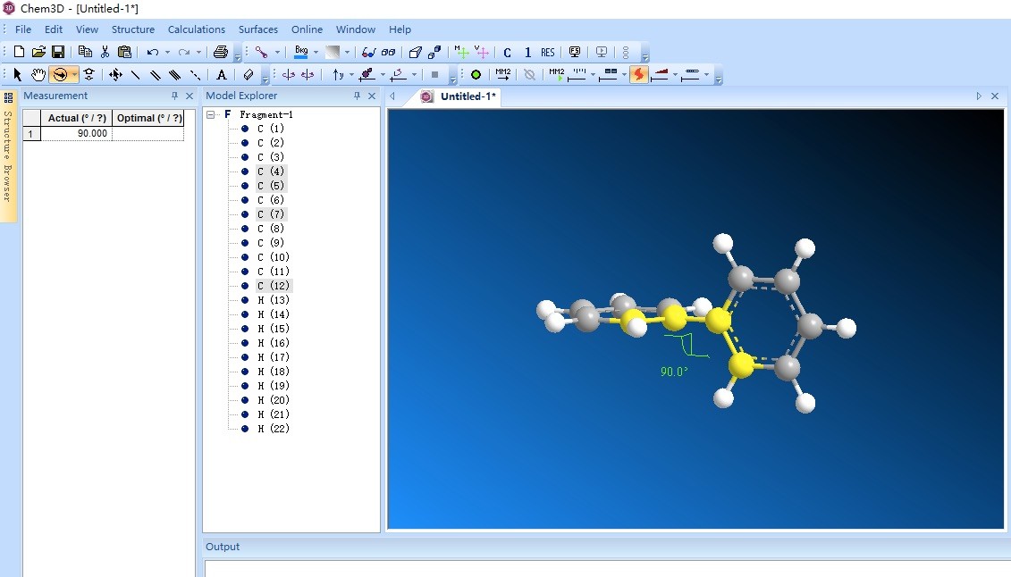Open the Calculations menu
Image resolution: width=1011 pixels, height=577 pixels.
tap(196, 29)
